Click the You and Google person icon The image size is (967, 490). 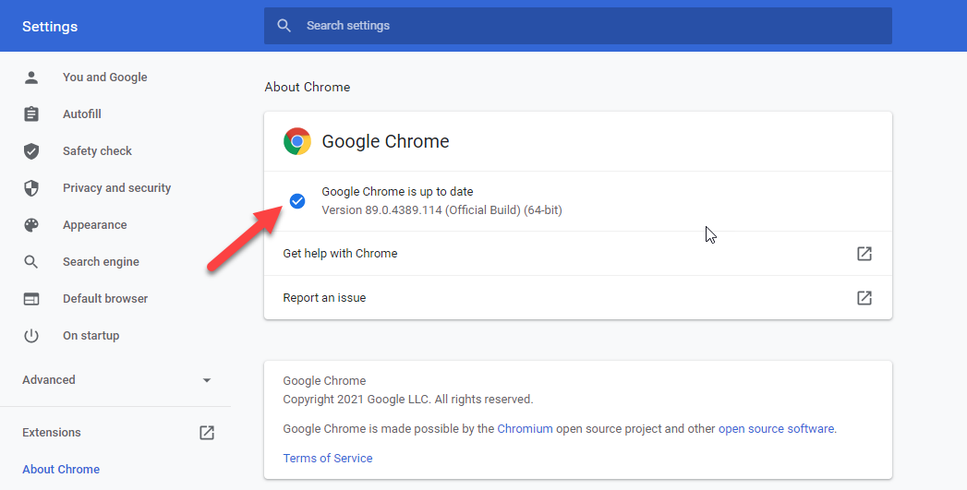30,77
